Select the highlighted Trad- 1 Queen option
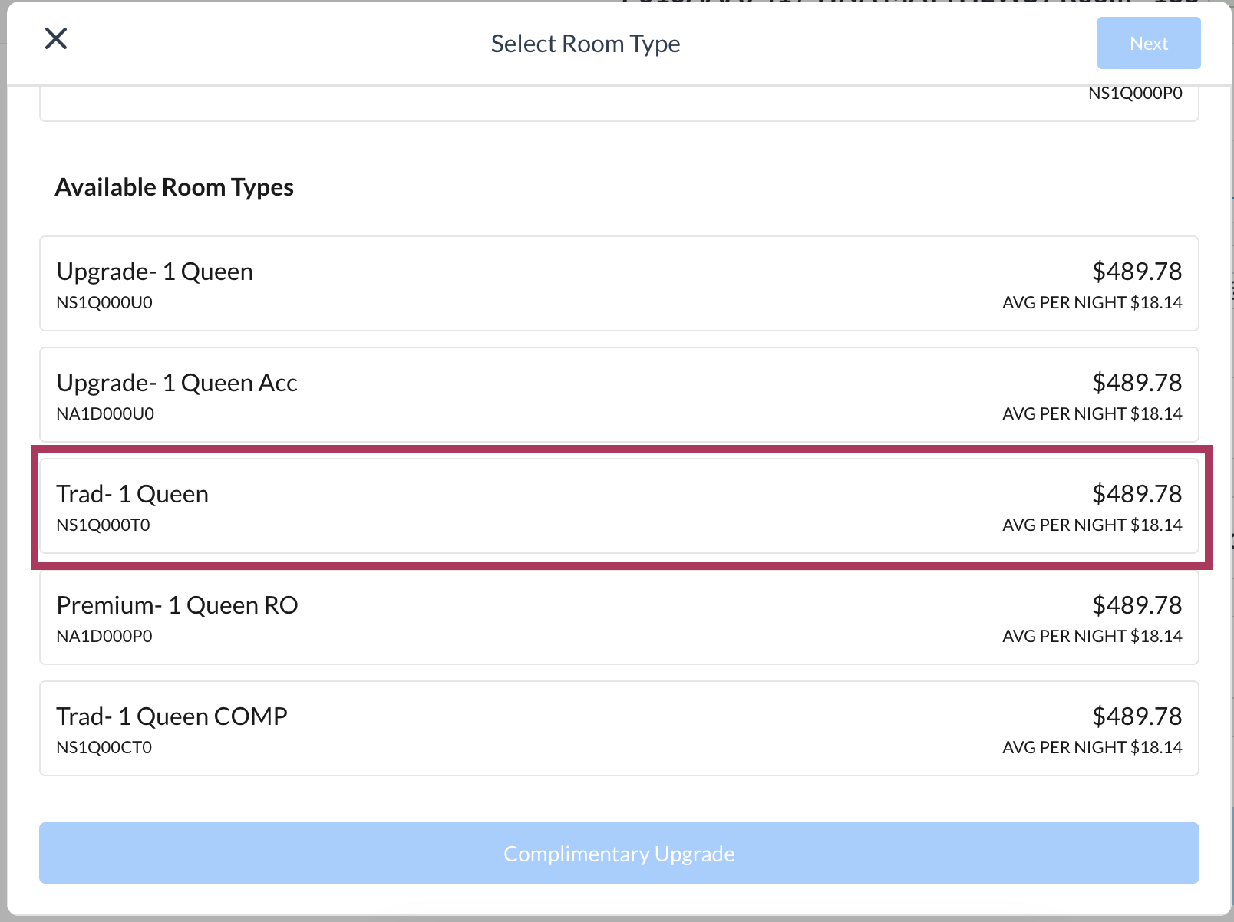The width and height of the screenshot is (1234, 922). click(x=619, y=506)
